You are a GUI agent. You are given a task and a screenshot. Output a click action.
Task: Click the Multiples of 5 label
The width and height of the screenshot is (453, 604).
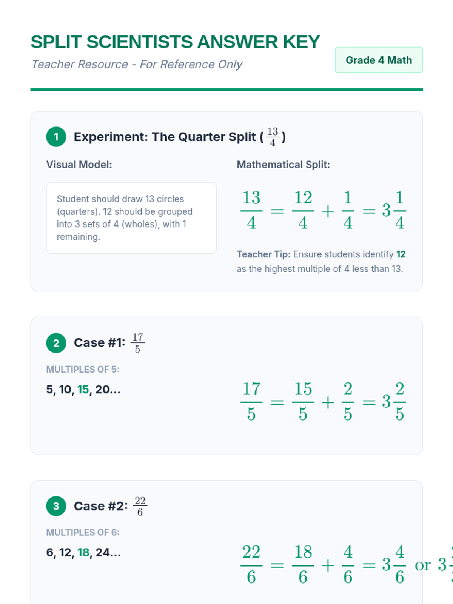click(x=83, y=369)
